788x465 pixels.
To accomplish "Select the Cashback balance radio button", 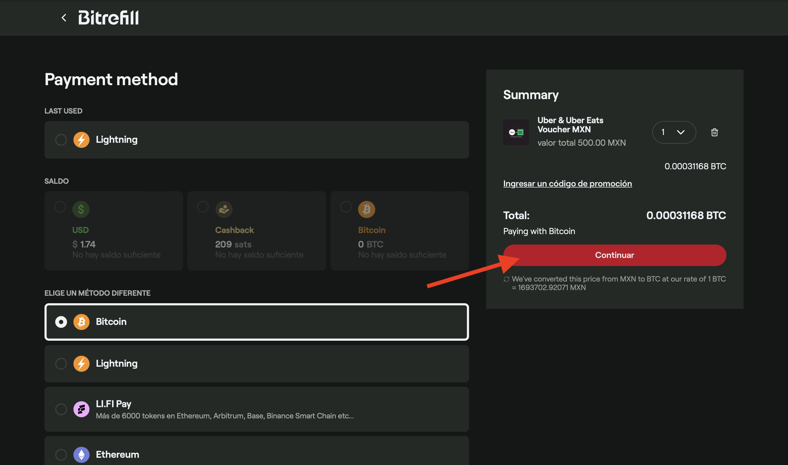I will click(x=203, y=207).
